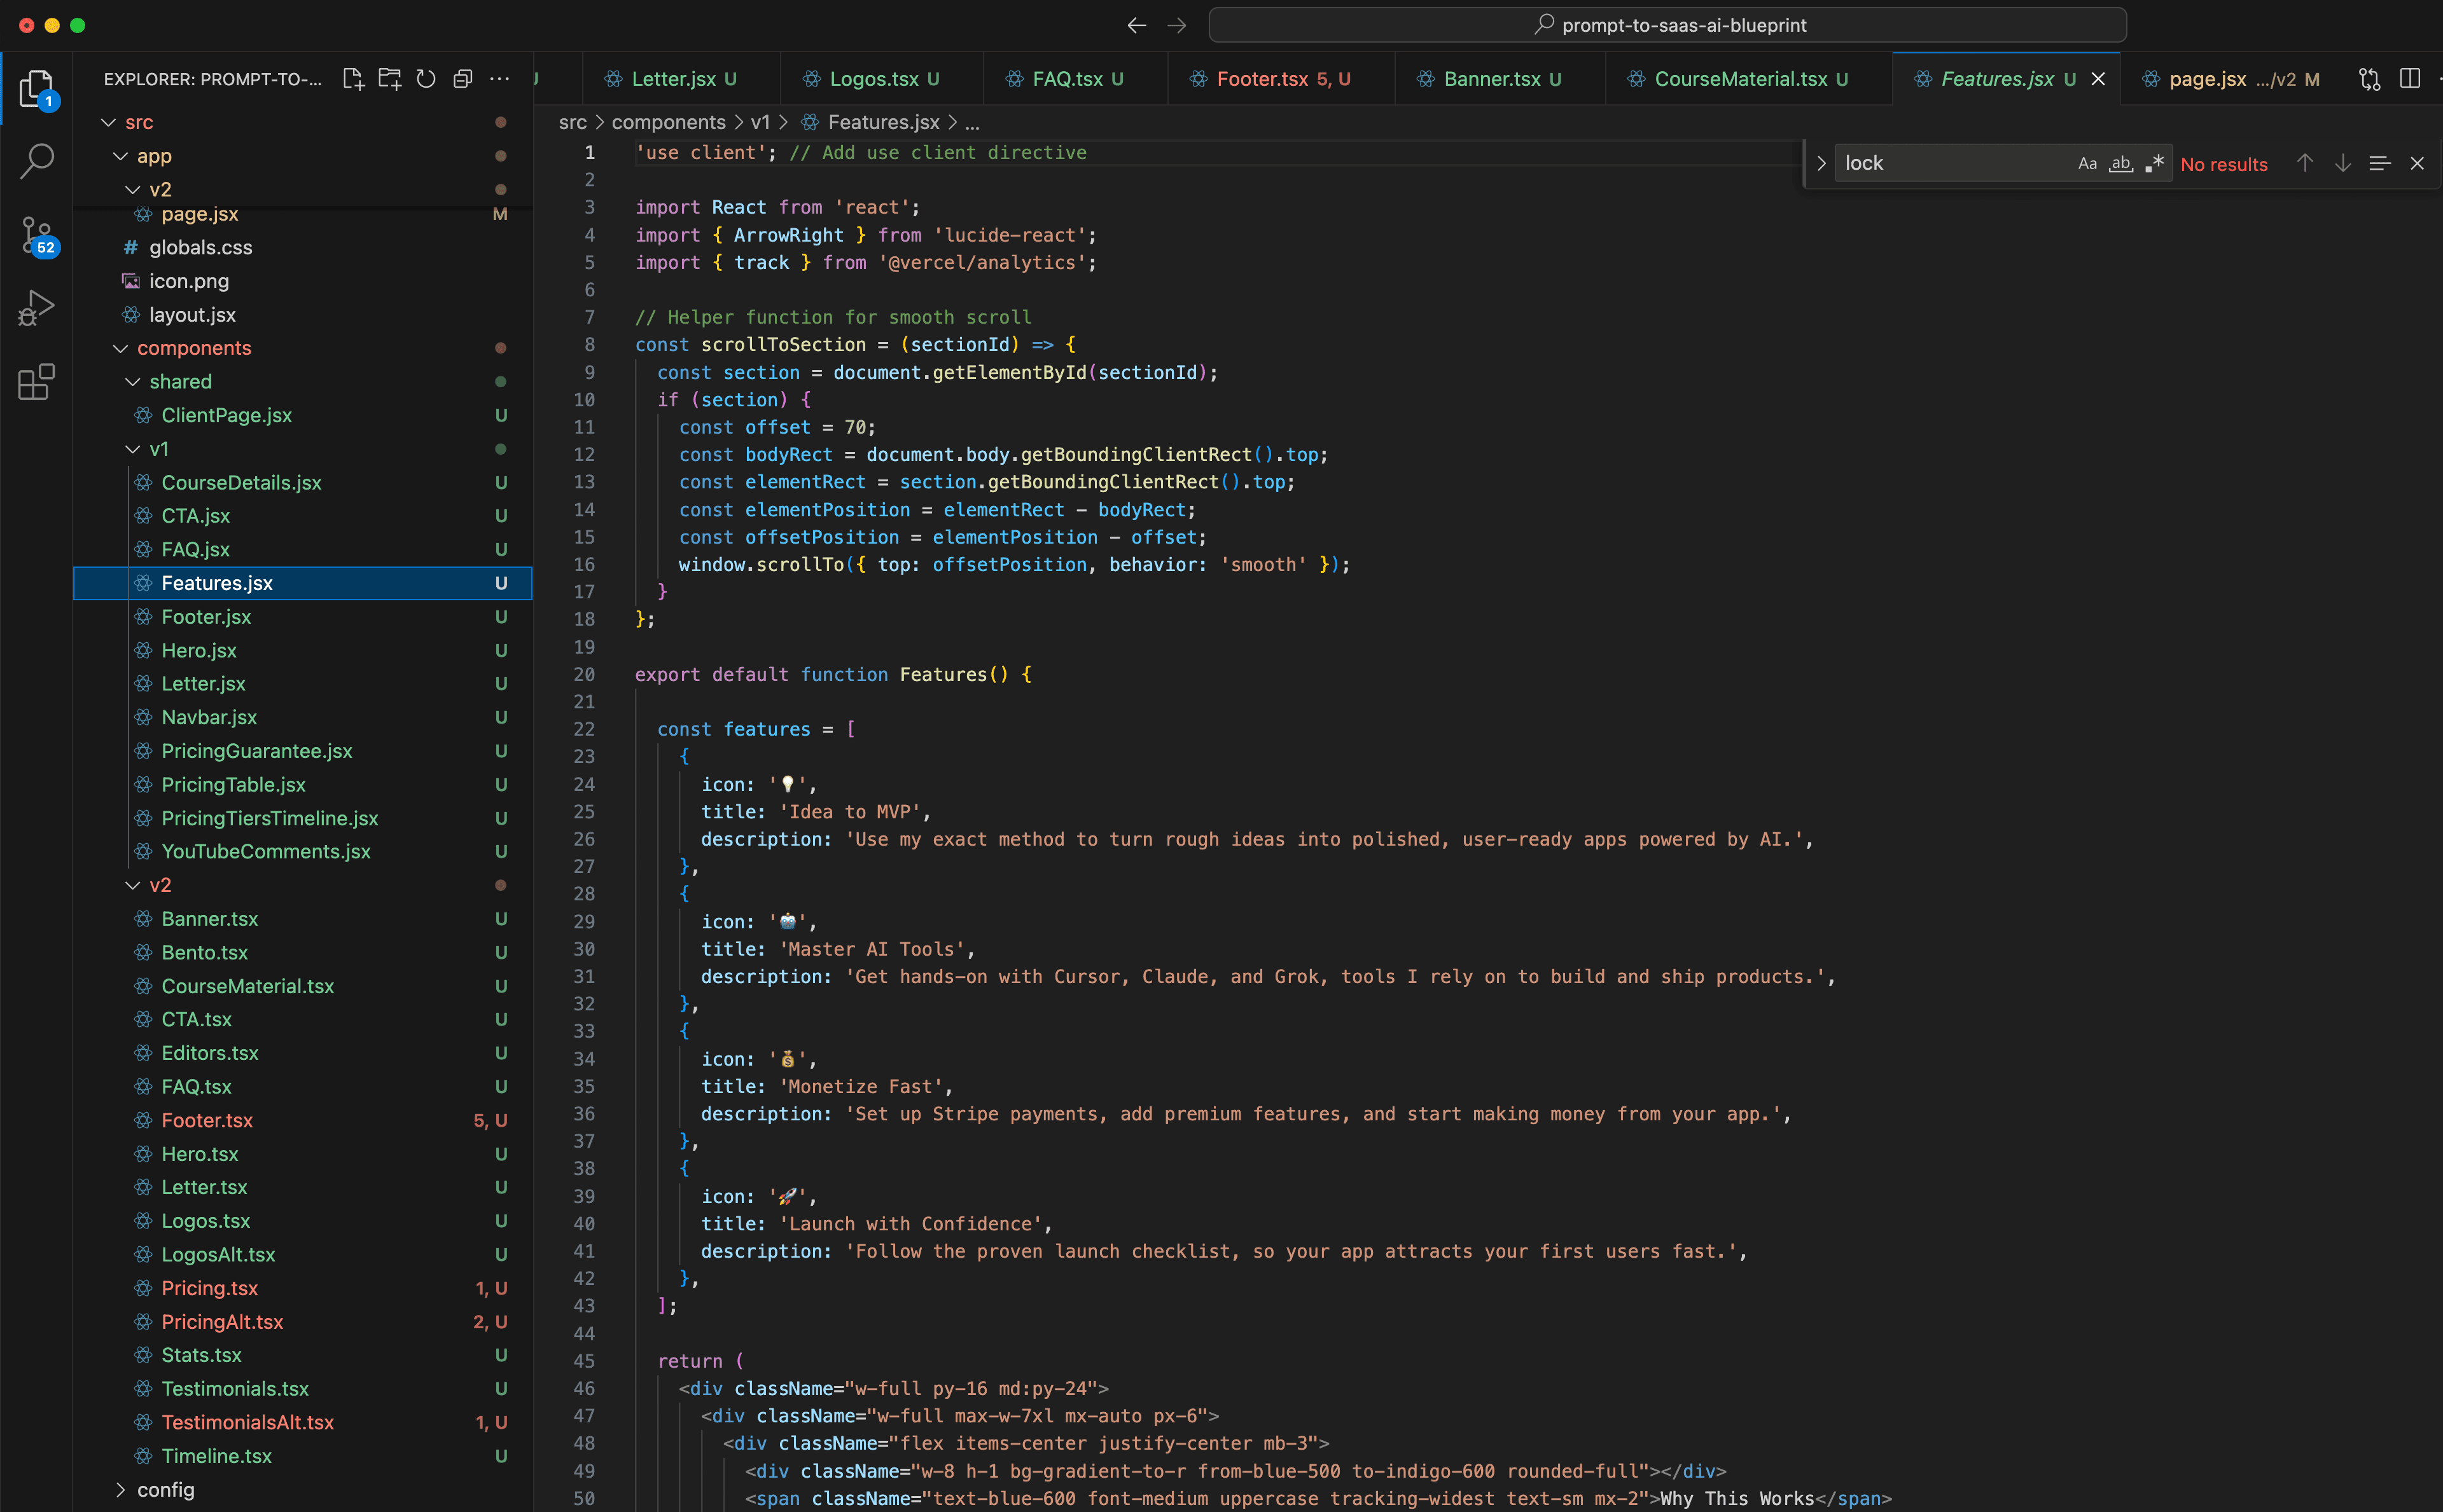
Task: Open Timeline.tsx in the file tree
Action: [302, 1456]
